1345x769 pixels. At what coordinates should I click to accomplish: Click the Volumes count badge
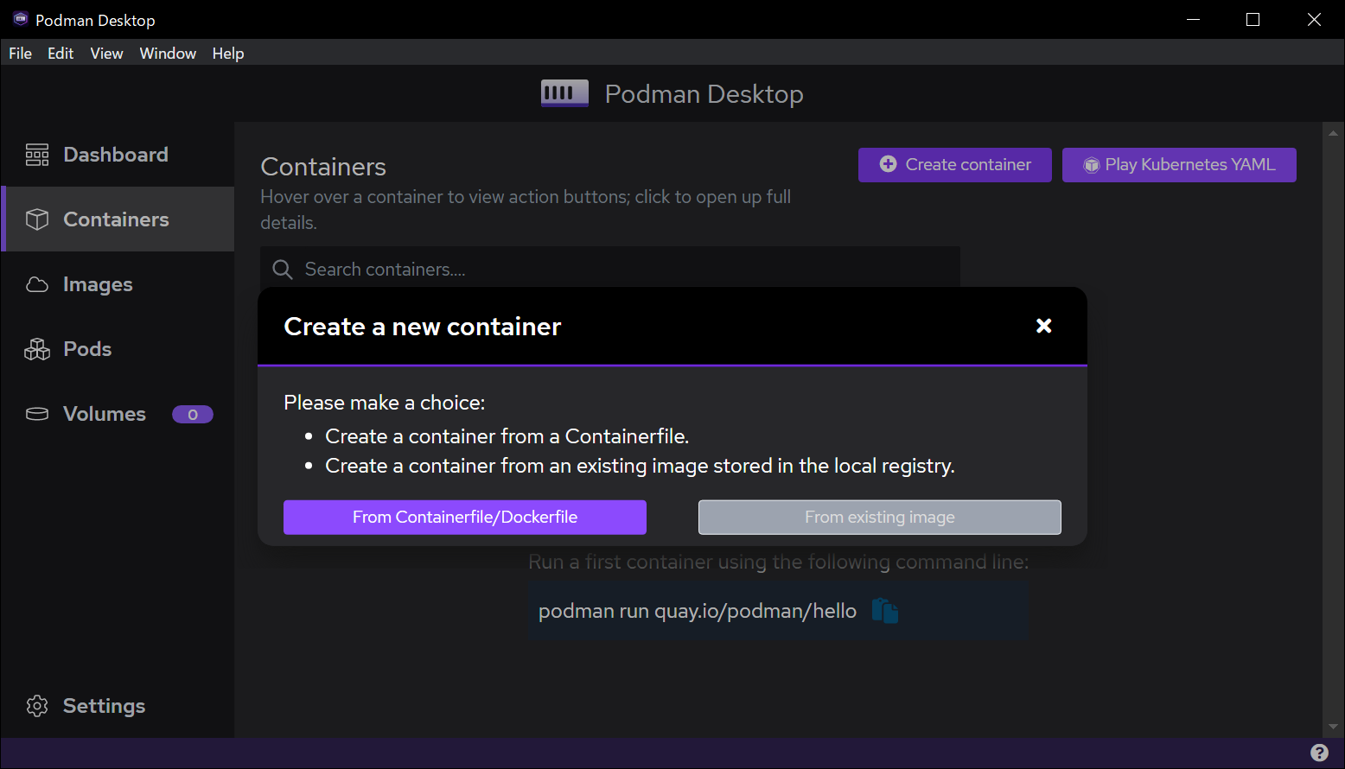192,415
